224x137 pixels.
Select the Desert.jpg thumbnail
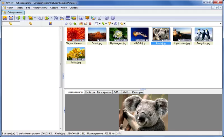97,35
